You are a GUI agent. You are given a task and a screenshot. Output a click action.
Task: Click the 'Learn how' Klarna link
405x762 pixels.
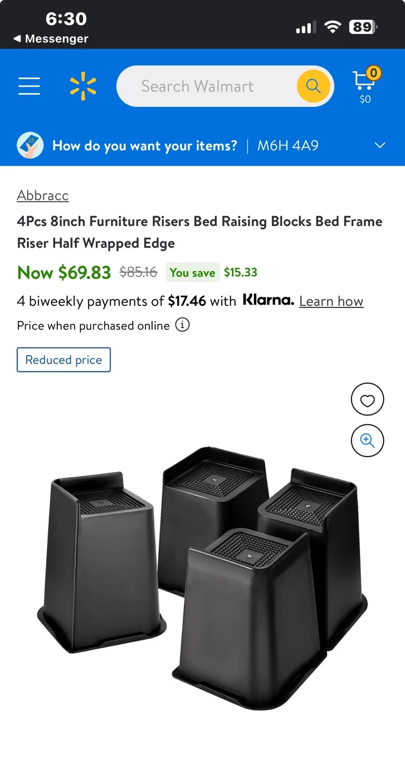coord(331,301)
